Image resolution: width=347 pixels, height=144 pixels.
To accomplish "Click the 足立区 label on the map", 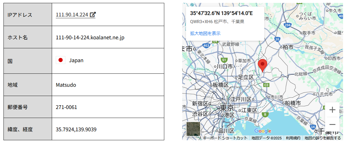I will [x=246, y=77].
